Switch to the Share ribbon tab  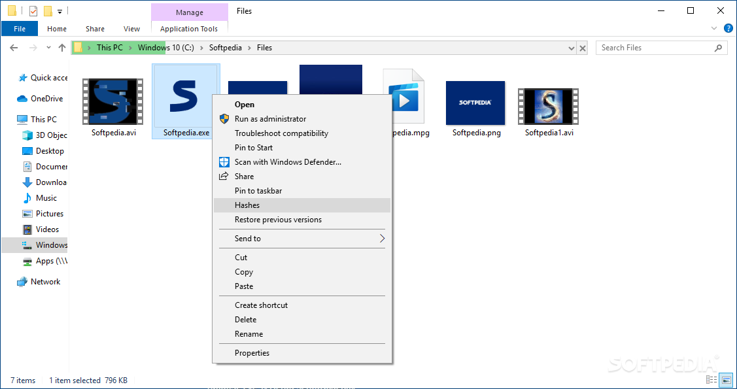point(95,29)
